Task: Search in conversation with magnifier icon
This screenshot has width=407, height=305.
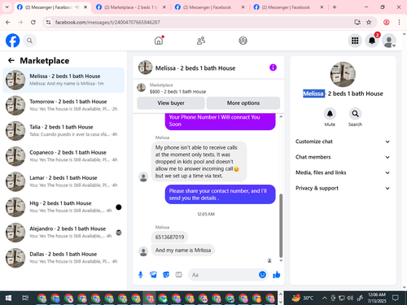Action: pos(355,114)
